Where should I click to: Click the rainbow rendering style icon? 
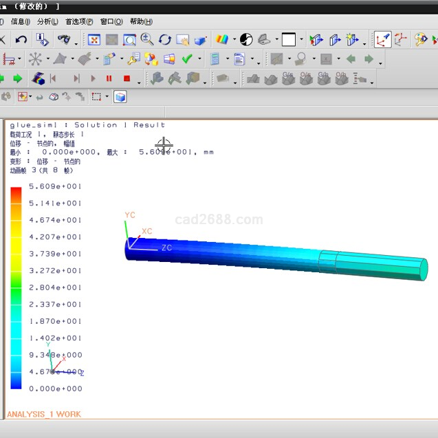click(221, 40)
